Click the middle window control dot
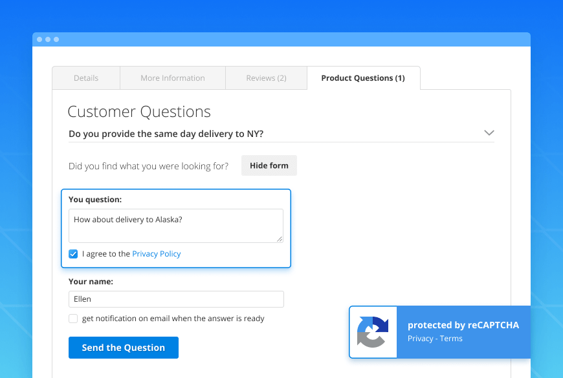 click(x=49, y=39)
